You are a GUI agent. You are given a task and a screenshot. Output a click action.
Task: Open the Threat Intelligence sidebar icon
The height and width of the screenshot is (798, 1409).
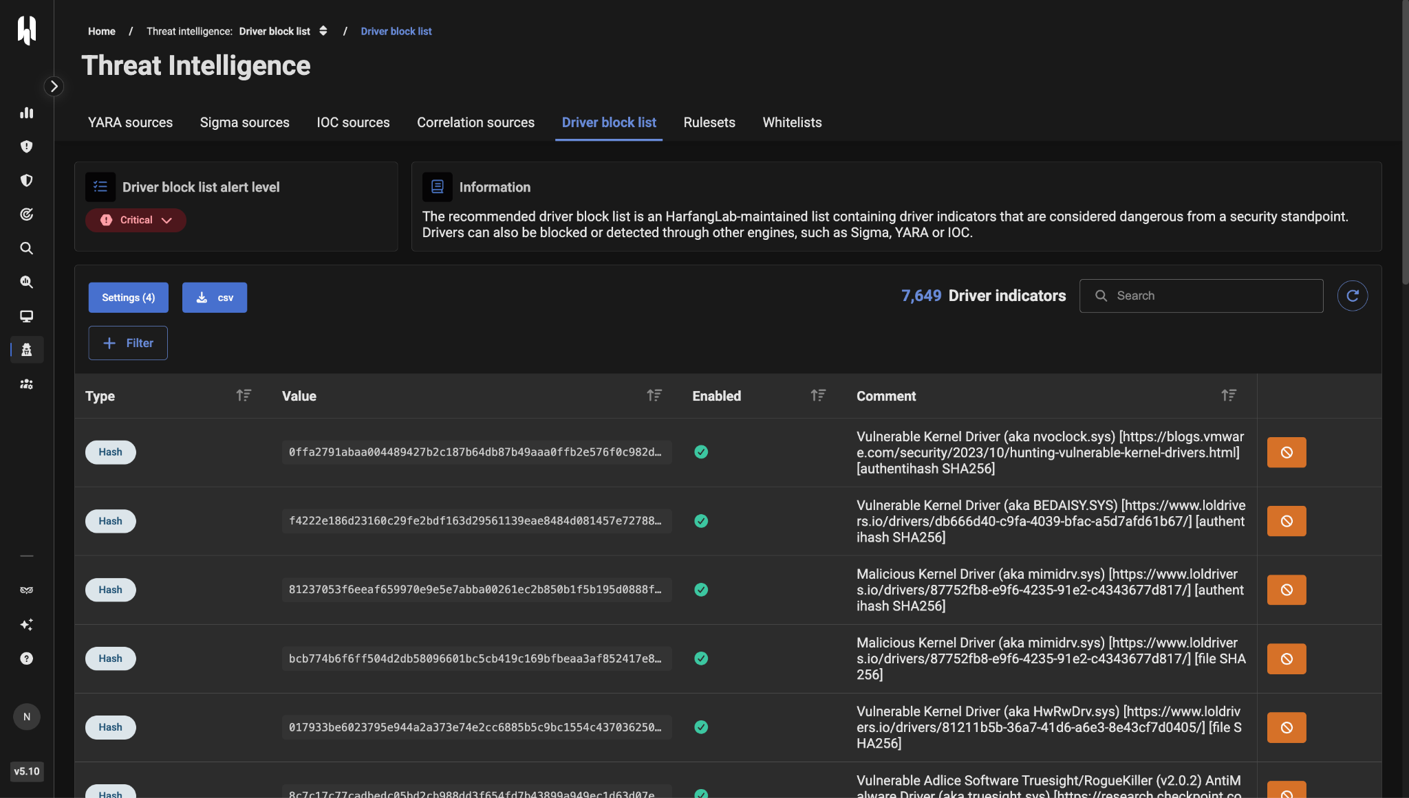(27, 350)
